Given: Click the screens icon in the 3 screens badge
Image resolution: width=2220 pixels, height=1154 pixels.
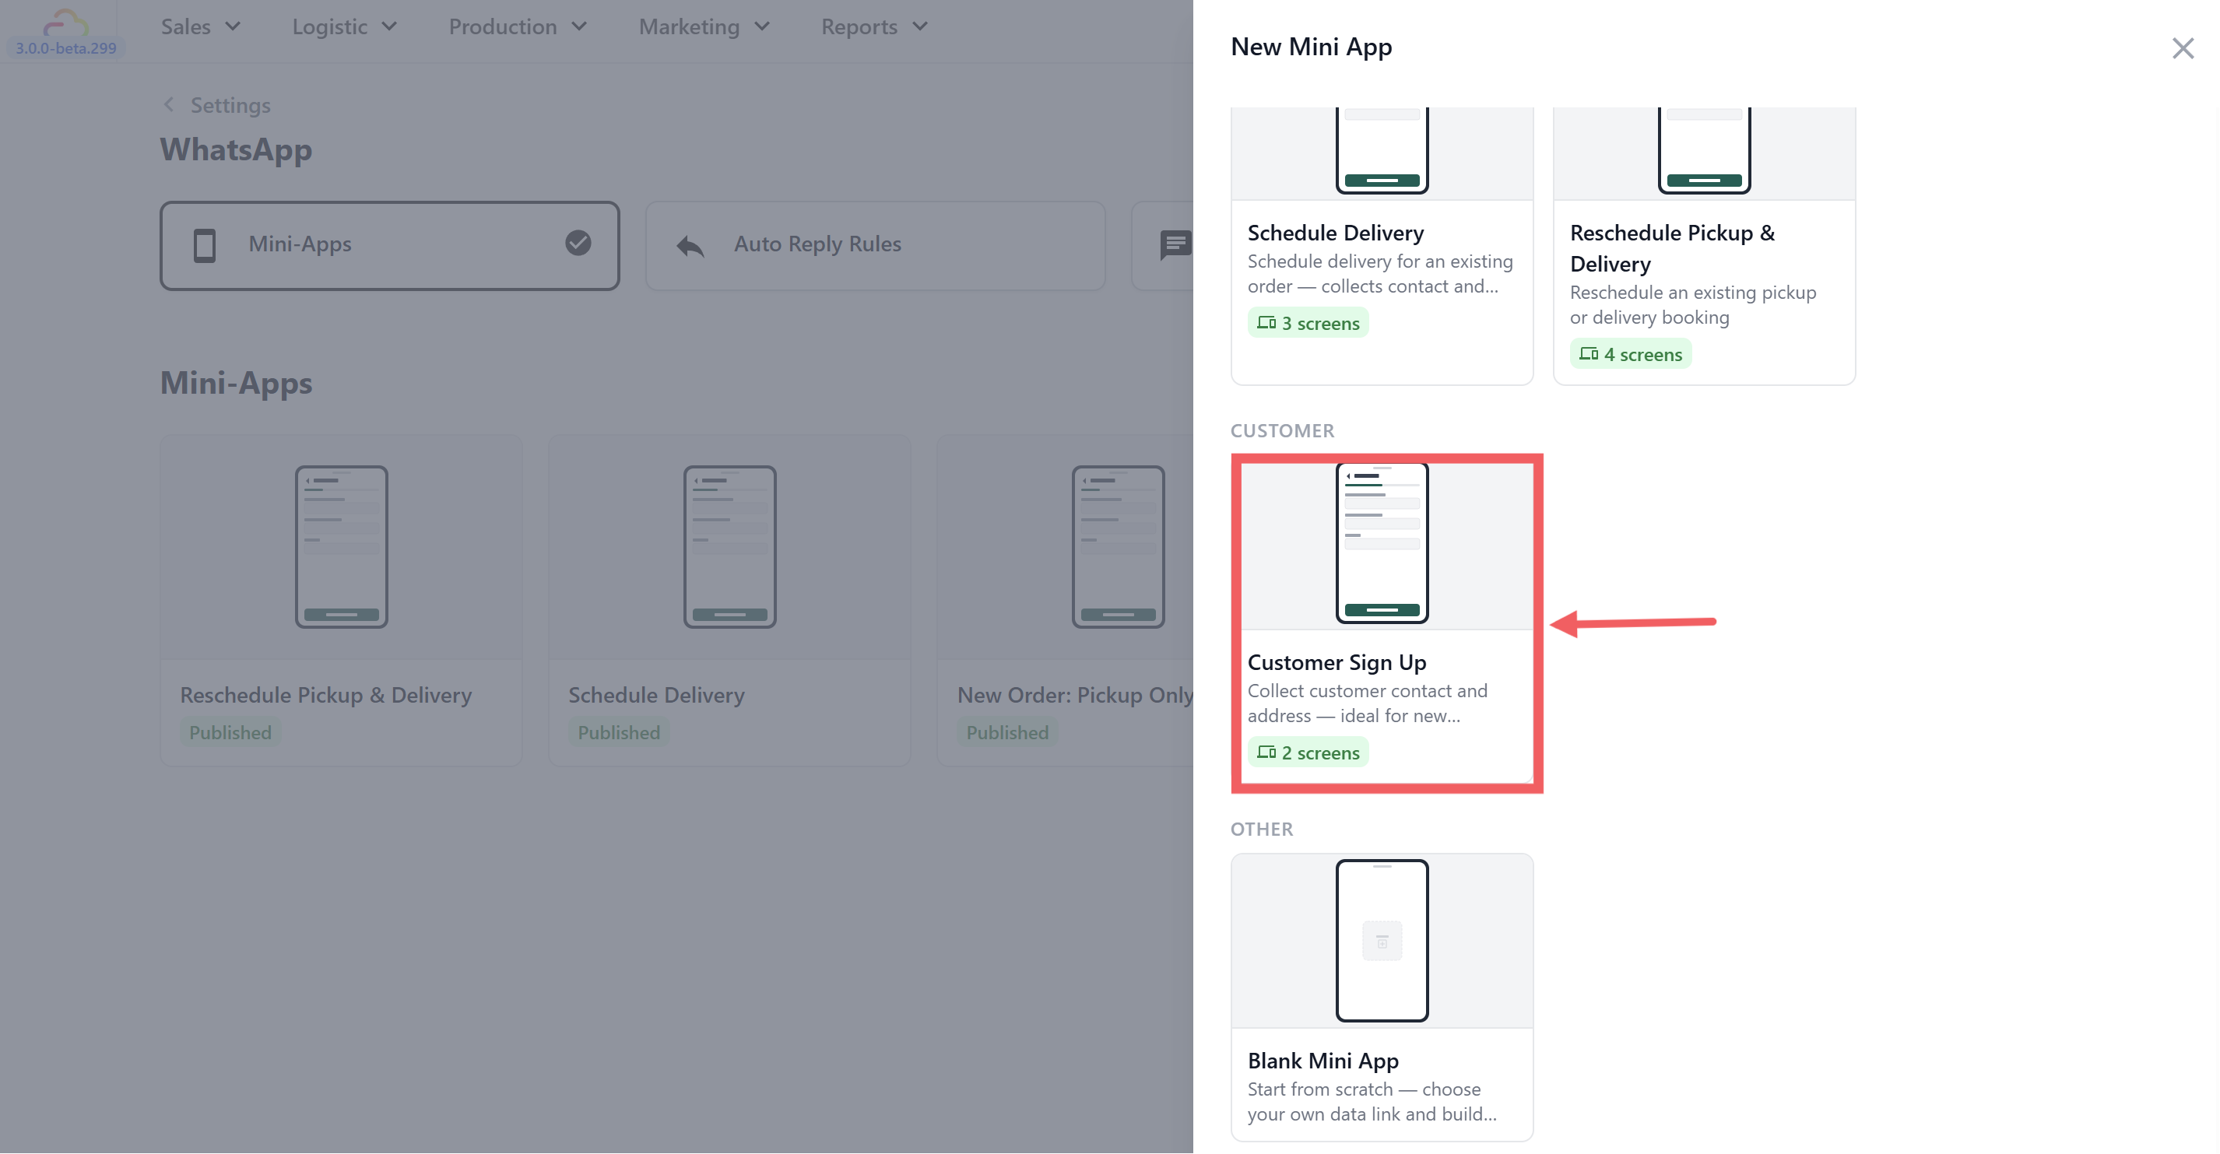Looking at the screenshot, I should tap(1266, 323).
